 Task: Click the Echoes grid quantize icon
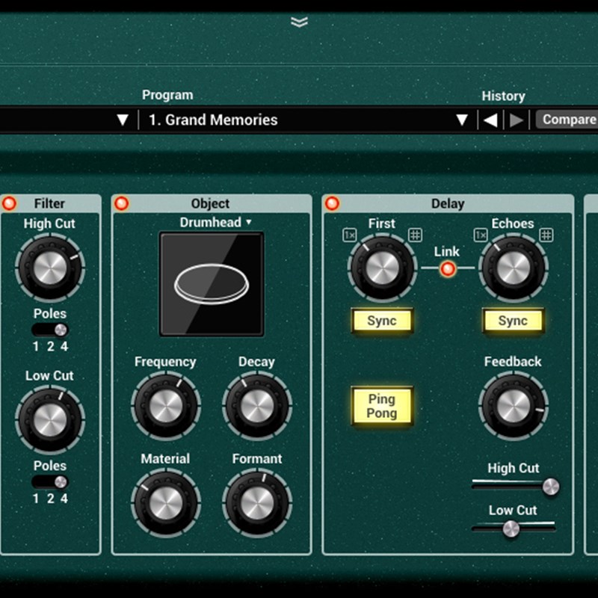(546, 235)
